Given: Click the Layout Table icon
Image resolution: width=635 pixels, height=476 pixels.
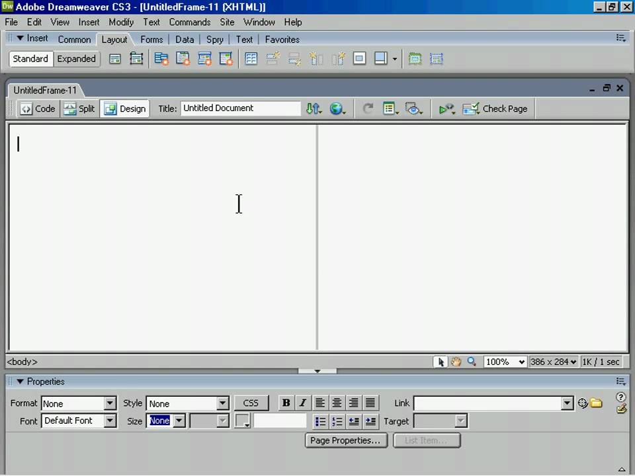Looking at the screenshot, I should click(x=415, y=59).
